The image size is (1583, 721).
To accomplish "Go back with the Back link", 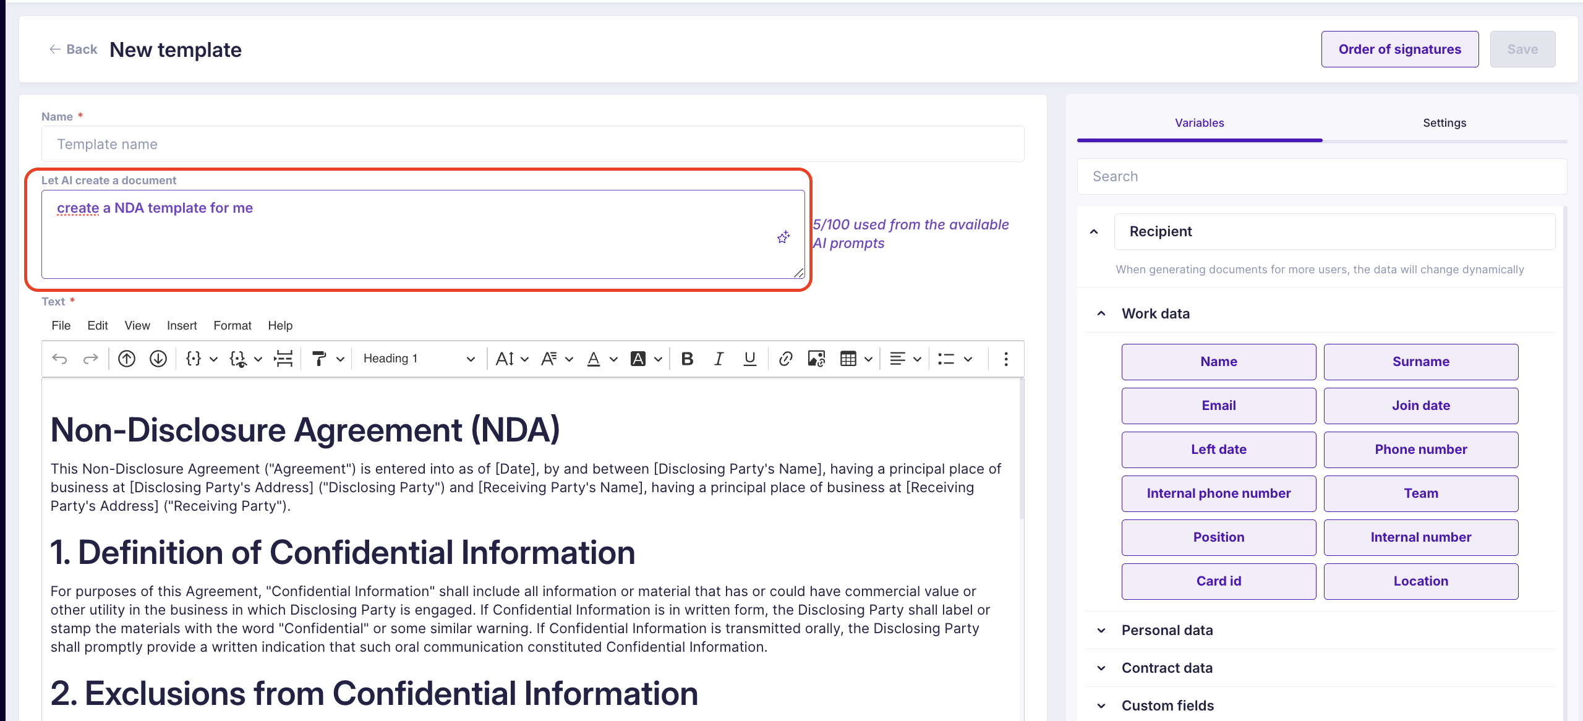I will coord(74,49).
